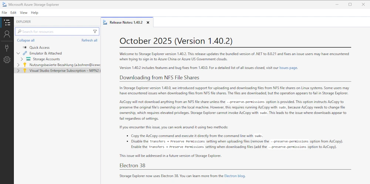Open the View menu

point(24,13)
